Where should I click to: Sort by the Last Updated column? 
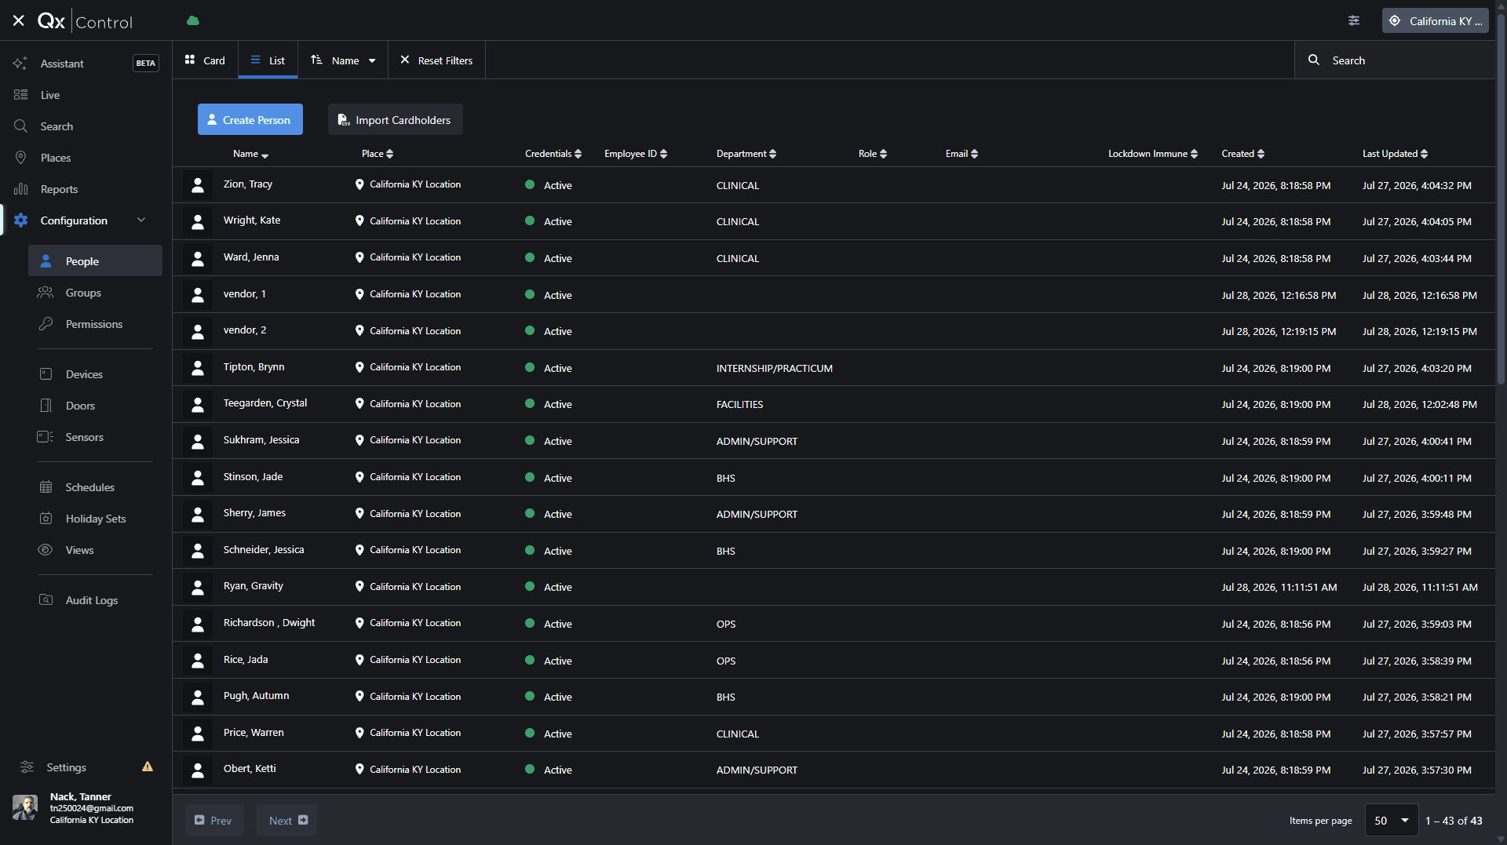1395,154
